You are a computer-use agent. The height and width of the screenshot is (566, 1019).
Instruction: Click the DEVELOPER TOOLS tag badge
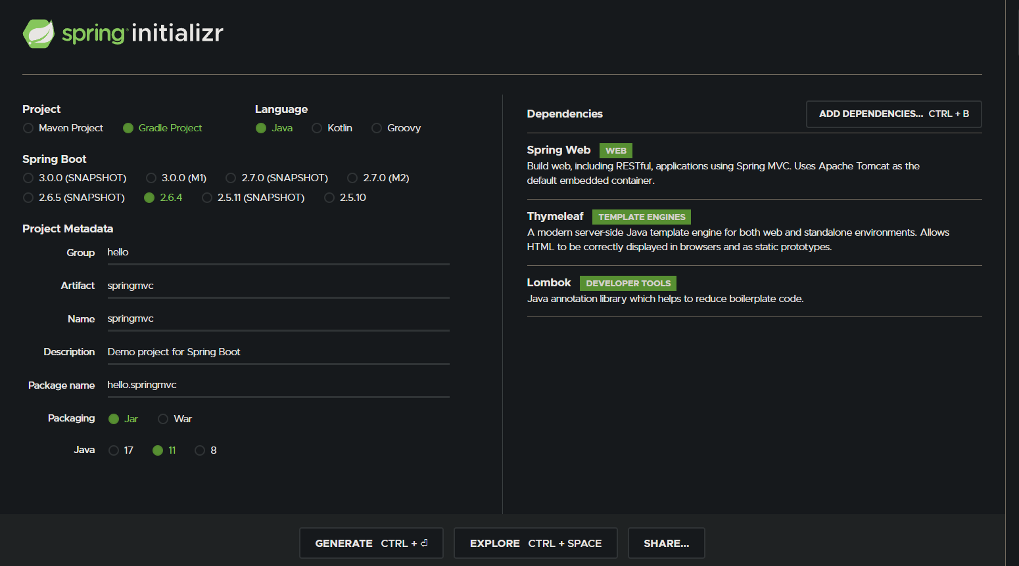[x=628, y=284]
